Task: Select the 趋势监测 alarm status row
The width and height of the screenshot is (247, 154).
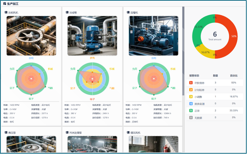Action: pyautogui.click(x=215, y=103)
